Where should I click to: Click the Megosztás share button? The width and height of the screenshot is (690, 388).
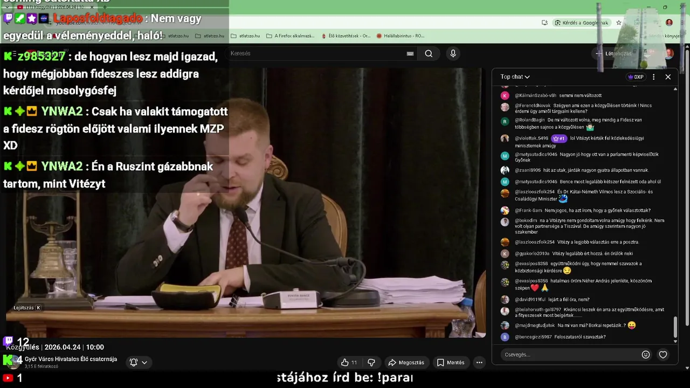(x=406, y=363)
